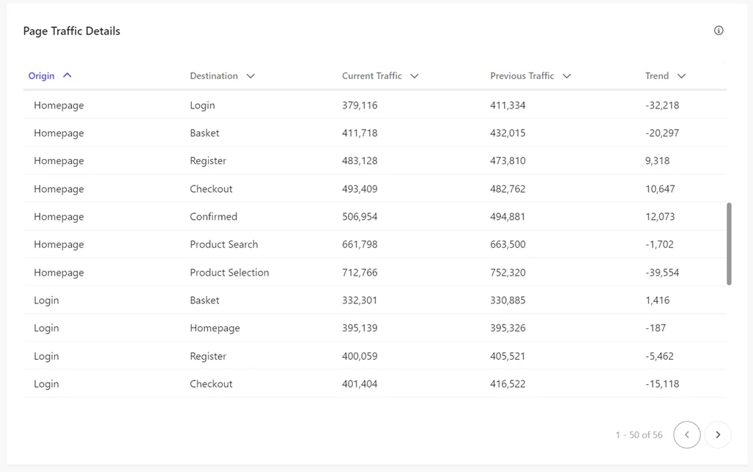Click the Previous Traffic header label
Viewport: 753px width, 472px height.
[522, 76]
